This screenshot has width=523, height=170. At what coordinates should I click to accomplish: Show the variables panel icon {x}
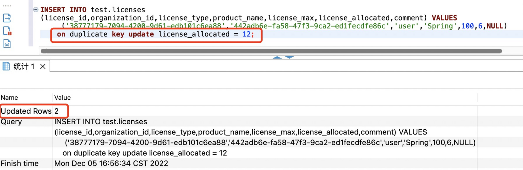(7, 44)
